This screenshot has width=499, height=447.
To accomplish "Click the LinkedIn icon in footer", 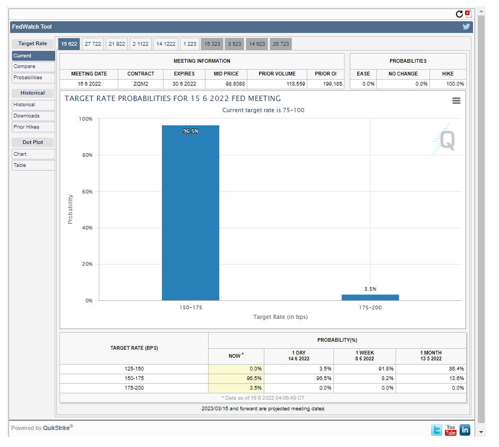I will pos(464,430).
